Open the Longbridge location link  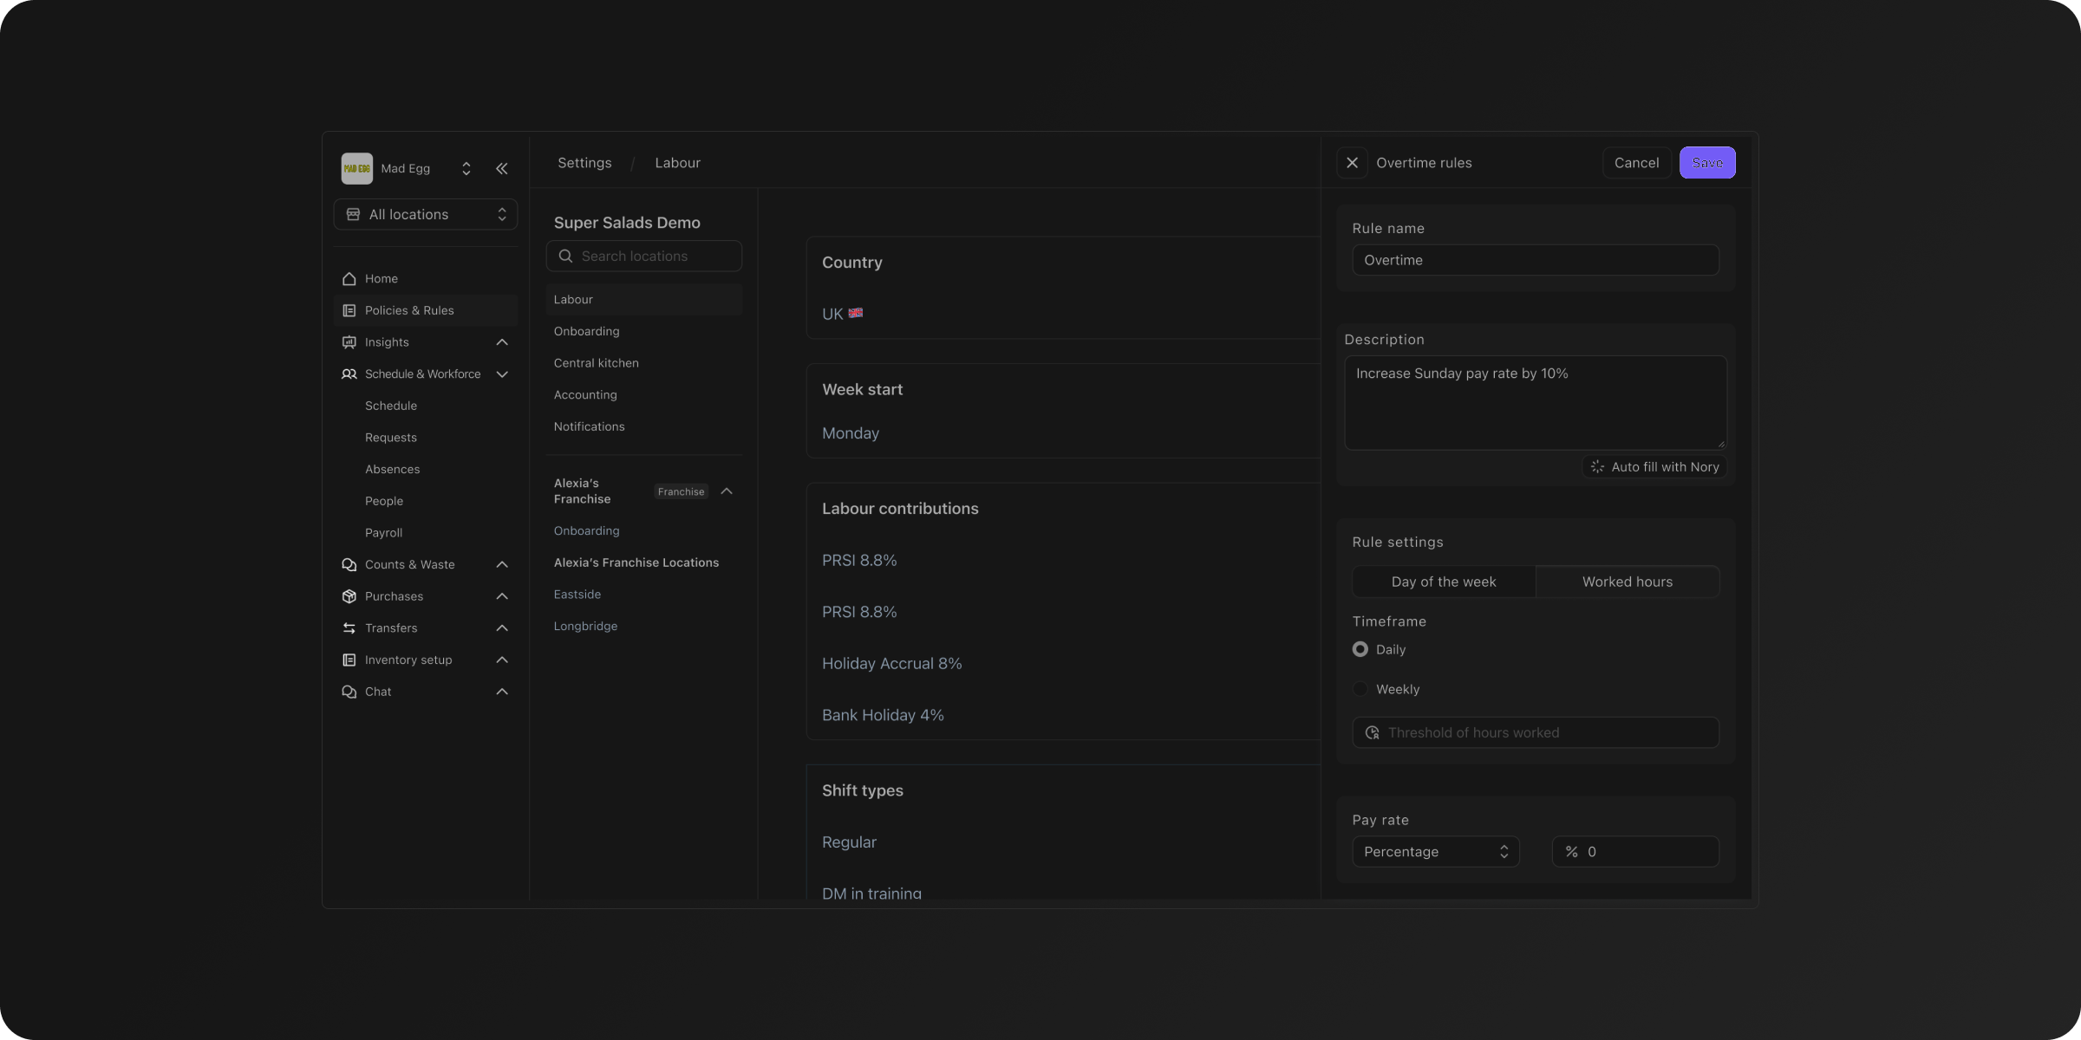(x=585, y=626)
